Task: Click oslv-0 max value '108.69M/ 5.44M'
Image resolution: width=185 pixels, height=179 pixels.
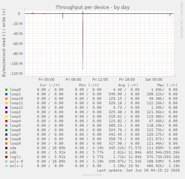Action: [163, 161]
